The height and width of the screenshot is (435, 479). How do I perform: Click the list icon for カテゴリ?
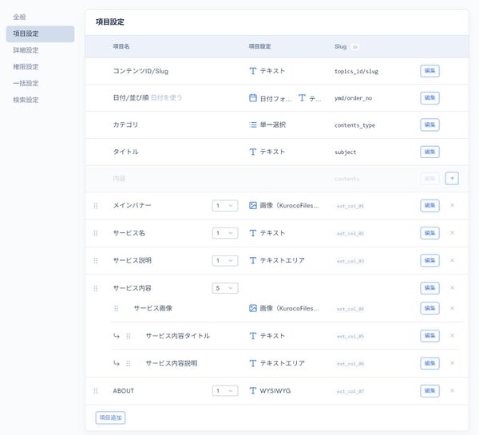[252, 125]
